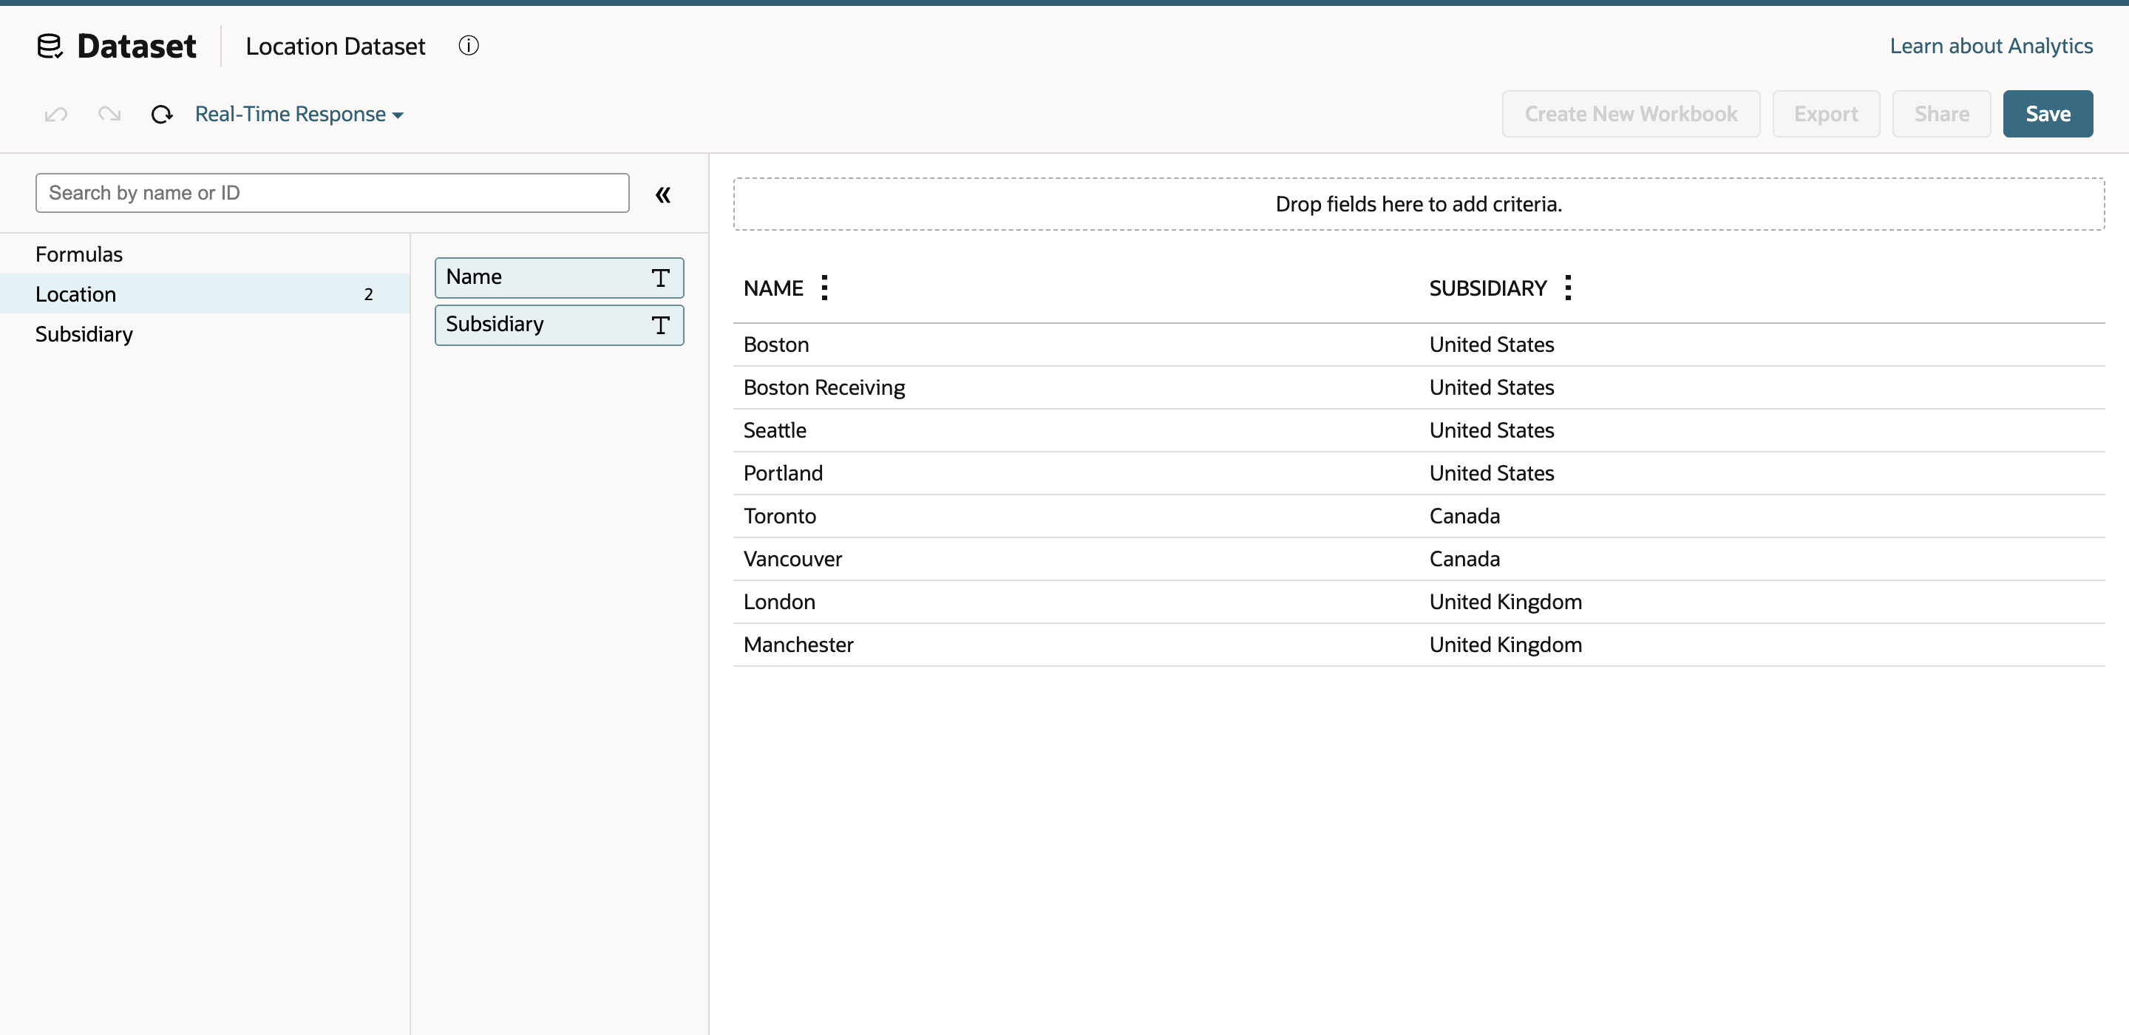Click the London cell
The height and width of the screenshot is (1035, 2129).
779,602
